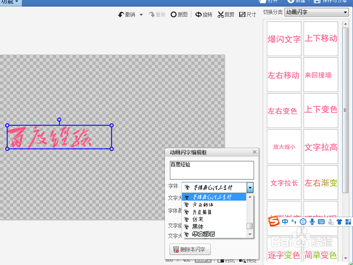
Task: Click the Sogou input method S logo
Action: point(274,222)
